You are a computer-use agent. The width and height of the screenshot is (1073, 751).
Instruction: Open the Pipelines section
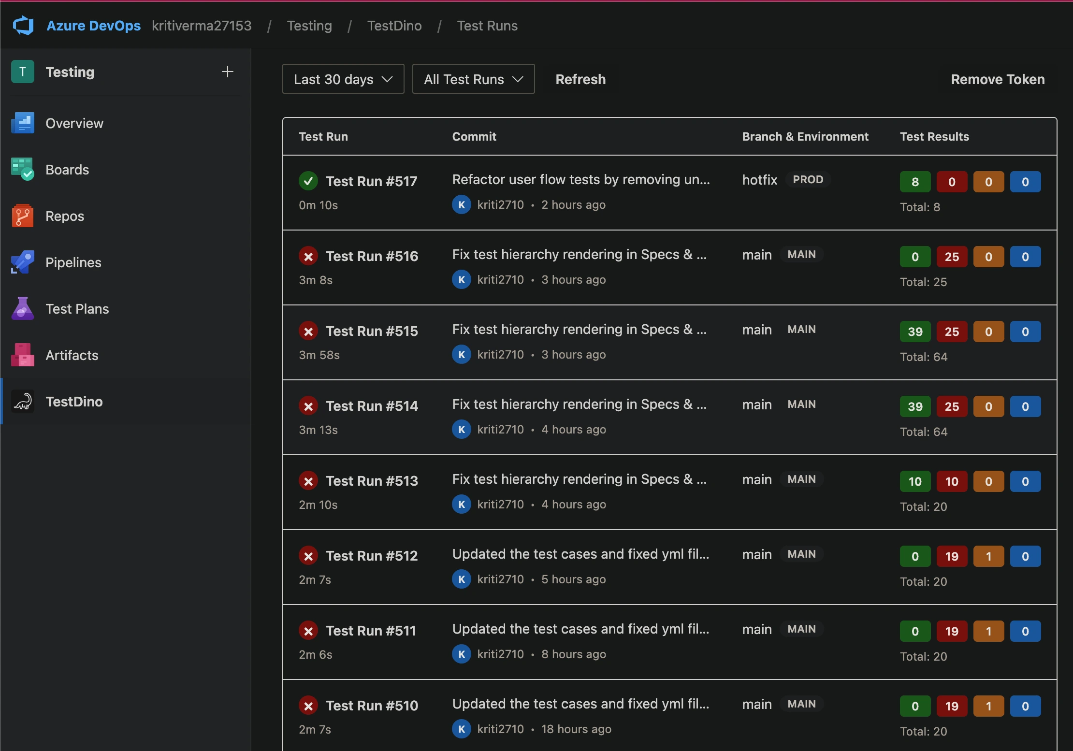[x=22, y=262]
